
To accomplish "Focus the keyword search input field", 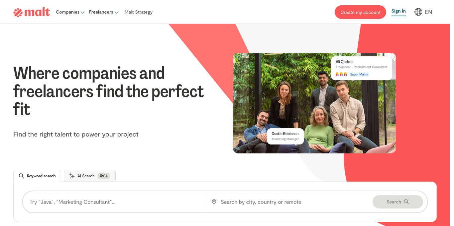I will [x=114, y=202].
